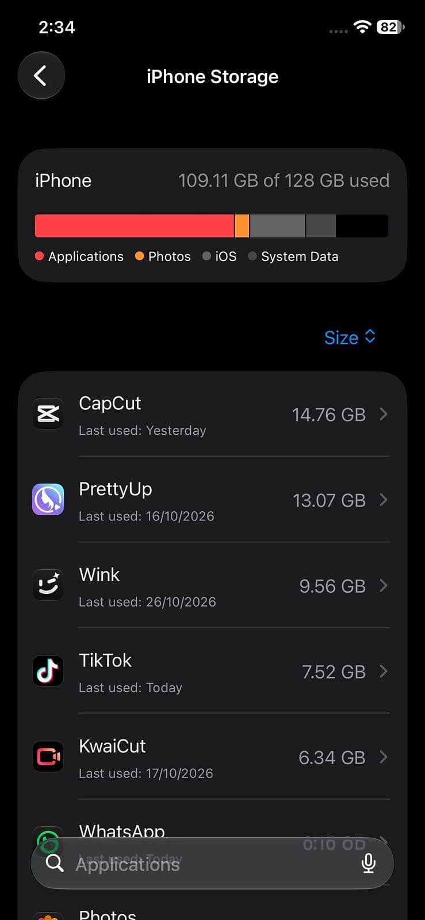Tap the magnifying glass search icon
The height and width of the screenshot is (920, 425).
click(x=55, y=863)
